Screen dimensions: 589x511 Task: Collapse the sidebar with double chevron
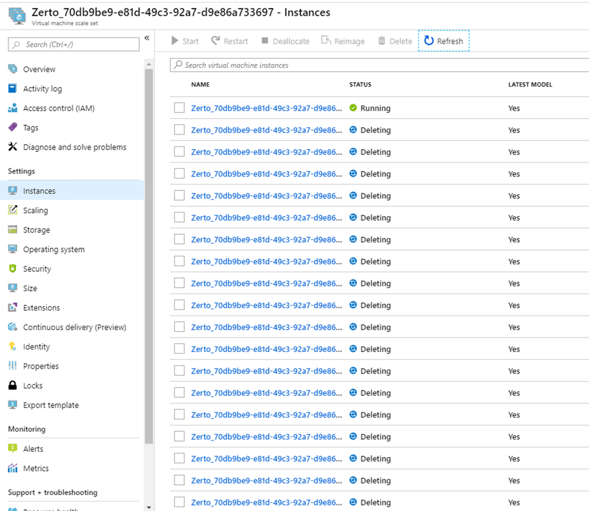click(x=147, y=38)
